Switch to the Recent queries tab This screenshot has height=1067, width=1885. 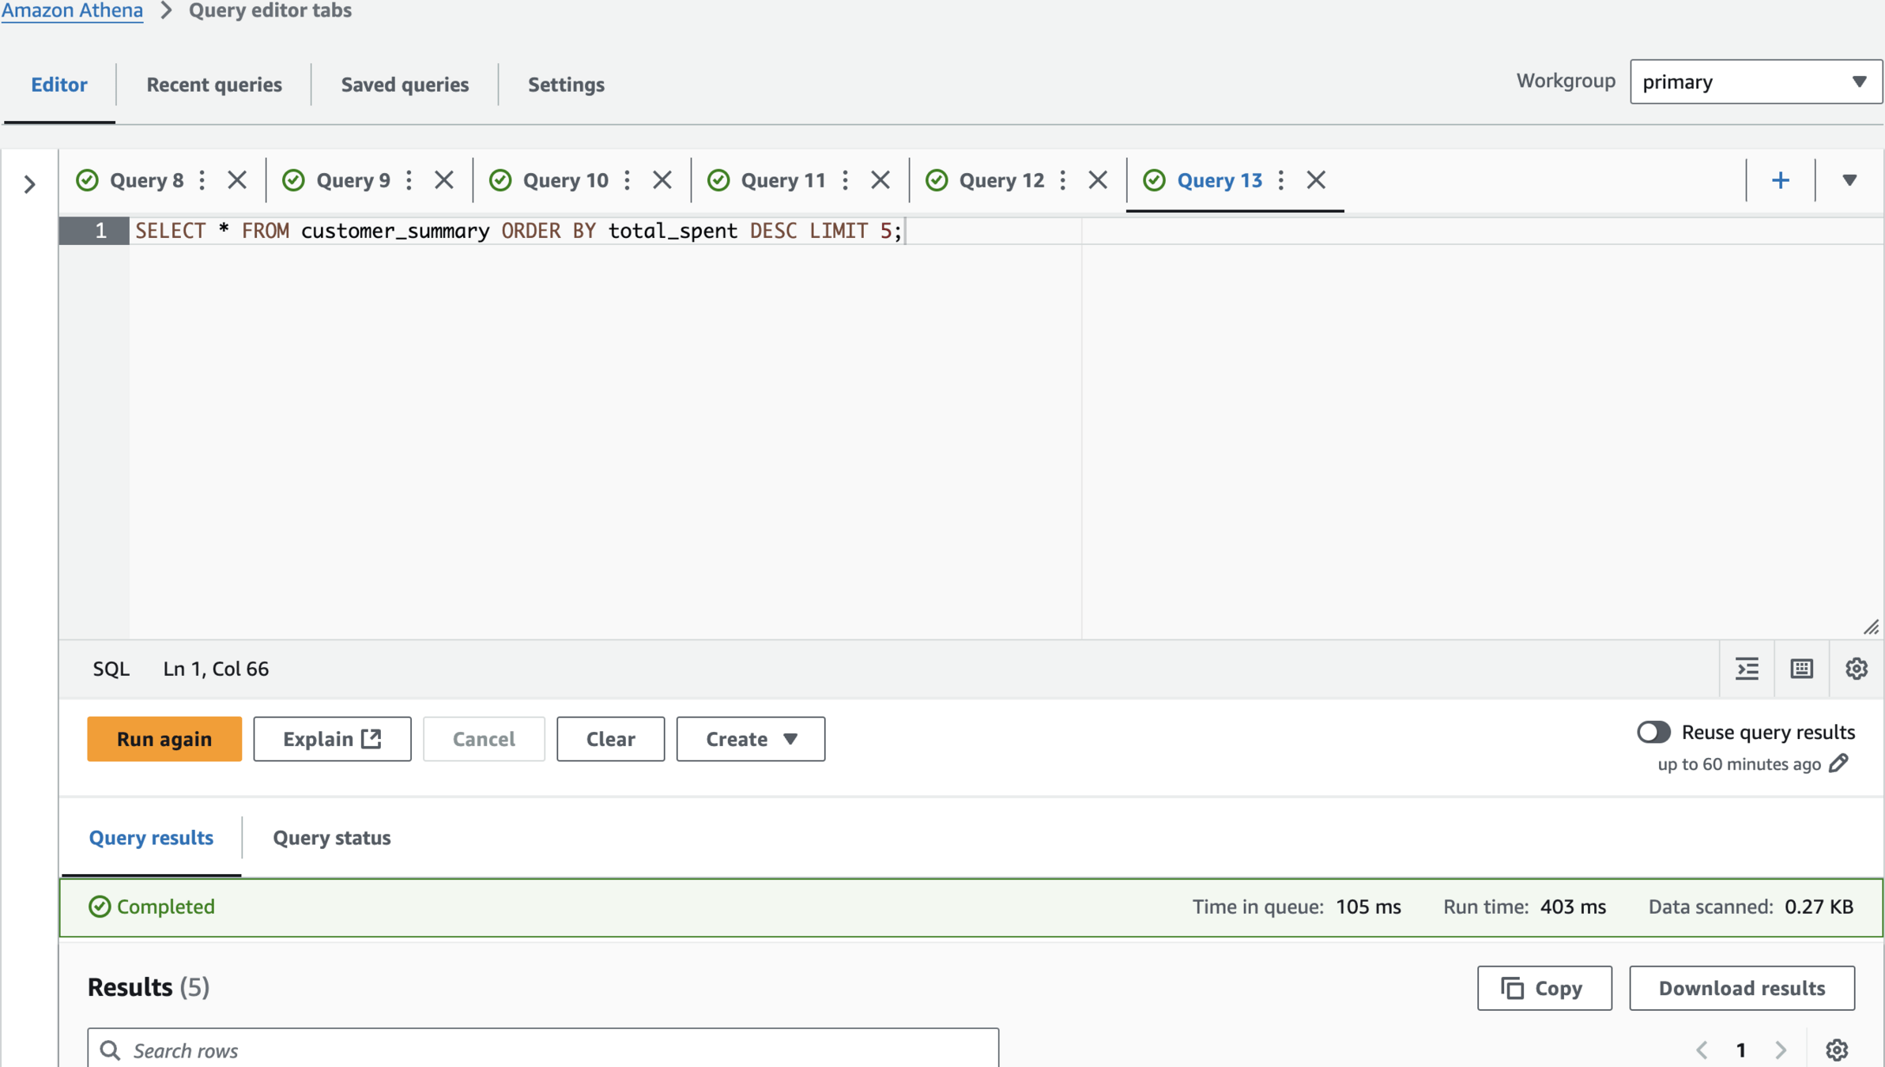[x=213, y=85]
